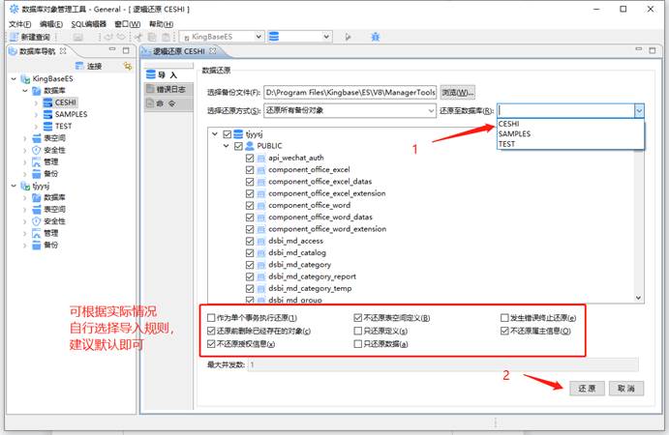Click the 还原 restore button

(x=587, y=389)
